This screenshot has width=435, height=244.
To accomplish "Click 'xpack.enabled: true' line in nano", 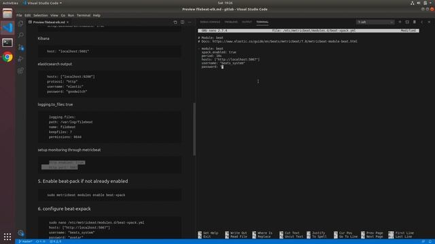I will click(219, 52).
